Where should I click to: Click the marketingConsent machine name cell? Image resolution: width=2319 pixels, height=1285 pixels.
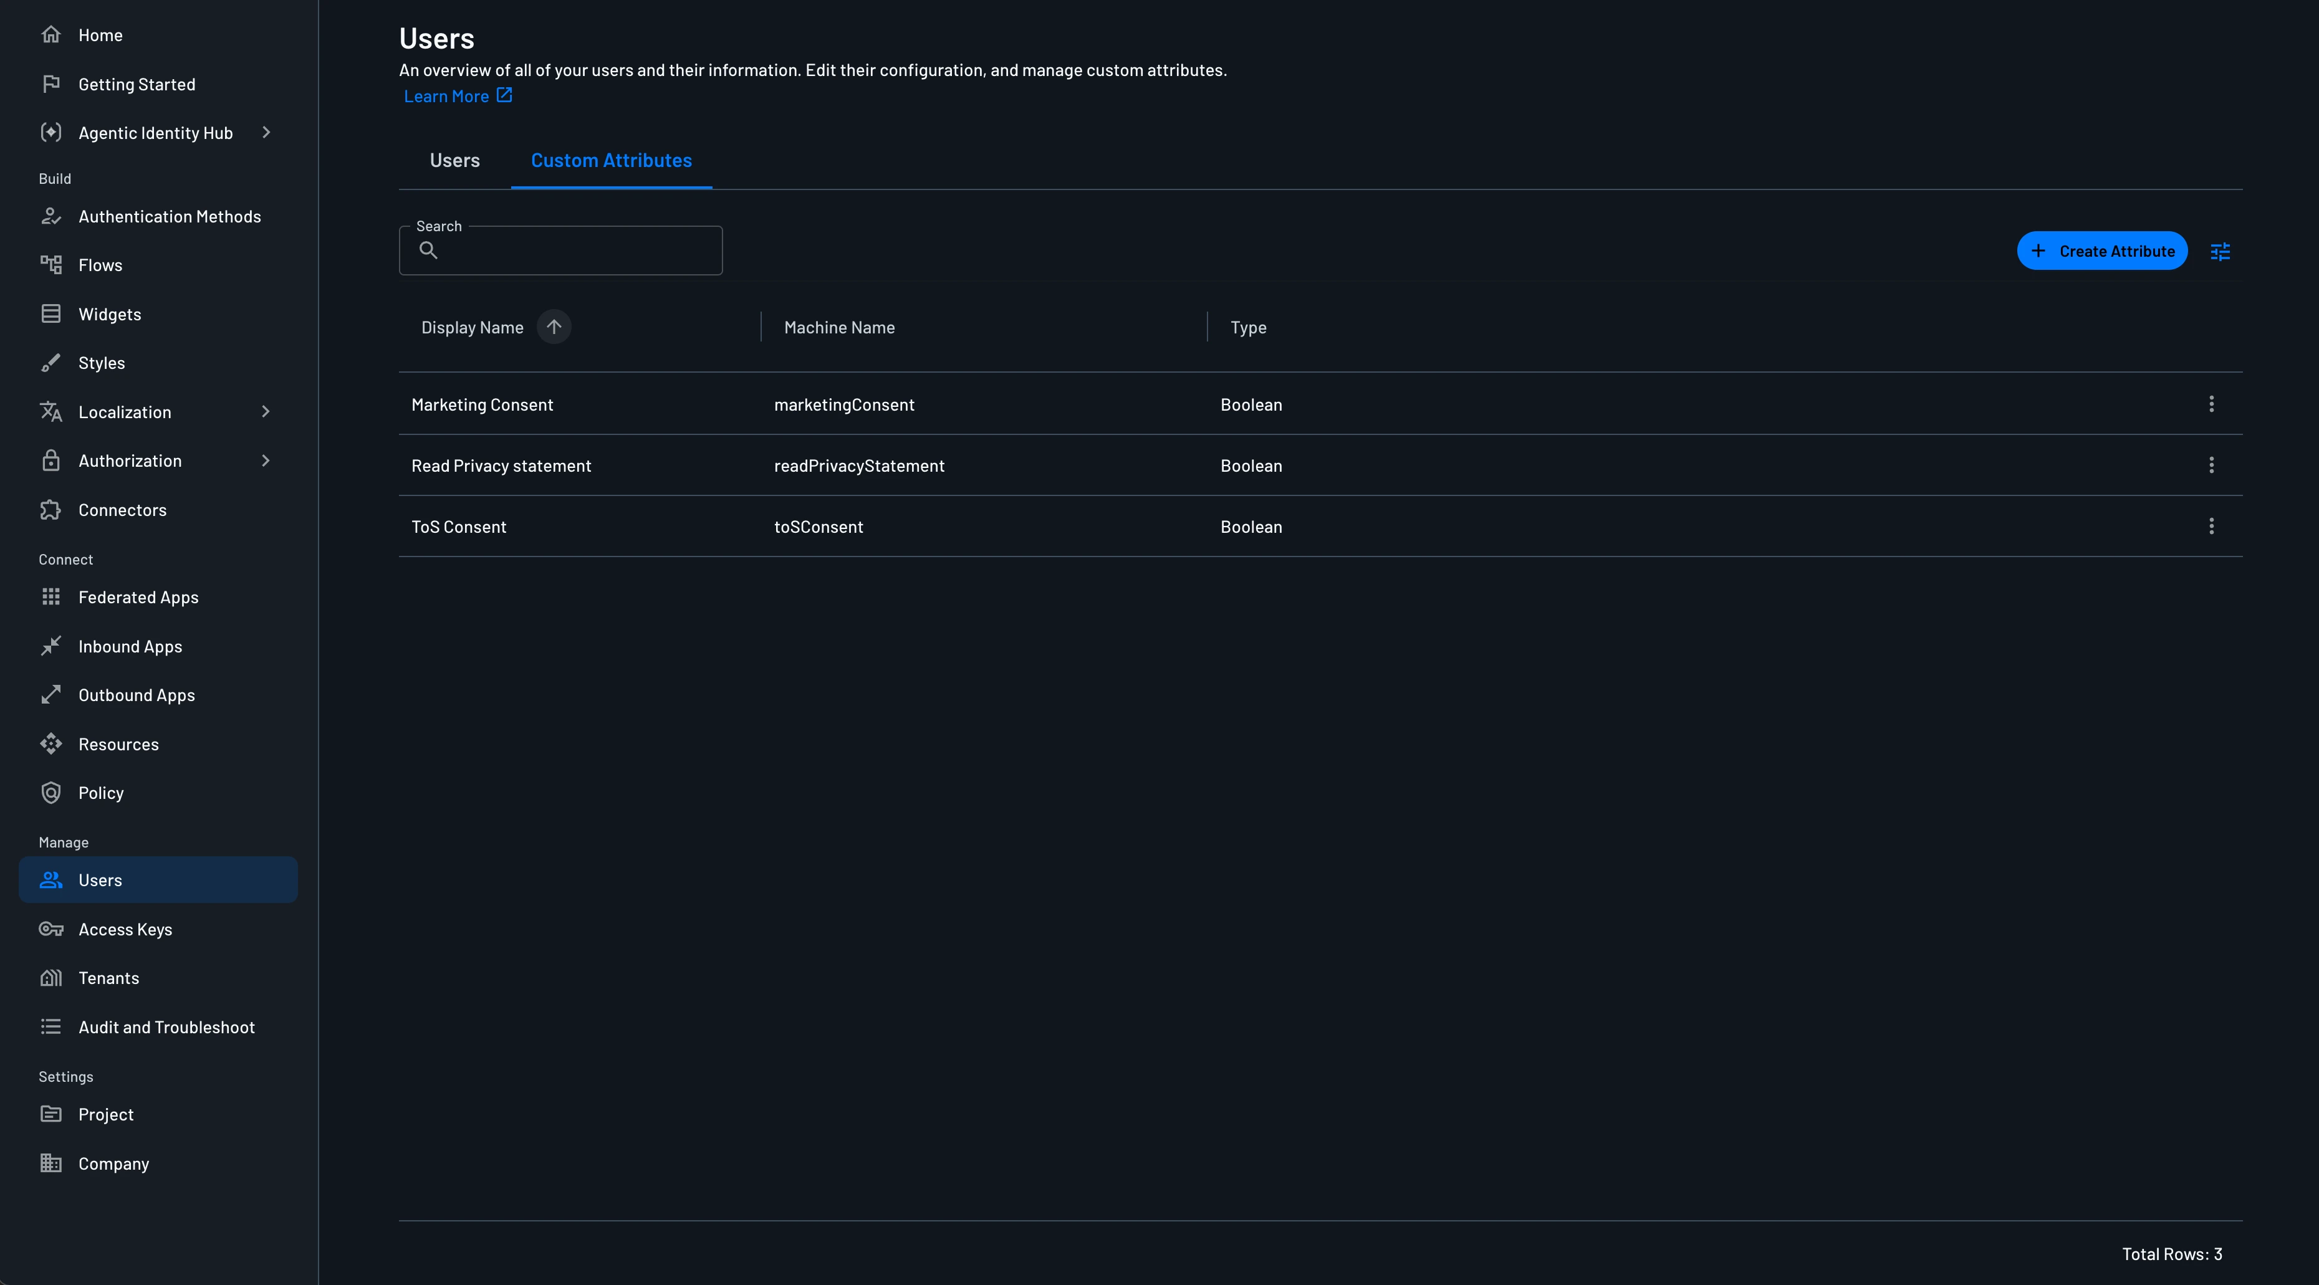(x=843, y=405)
